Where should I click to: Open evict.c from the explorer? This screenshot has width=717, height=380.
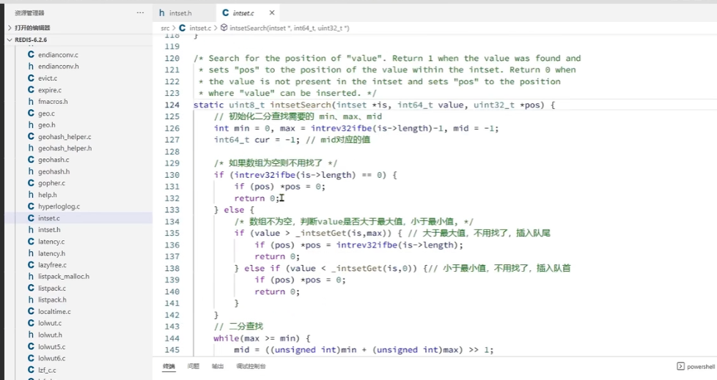[x=48, y=78]
